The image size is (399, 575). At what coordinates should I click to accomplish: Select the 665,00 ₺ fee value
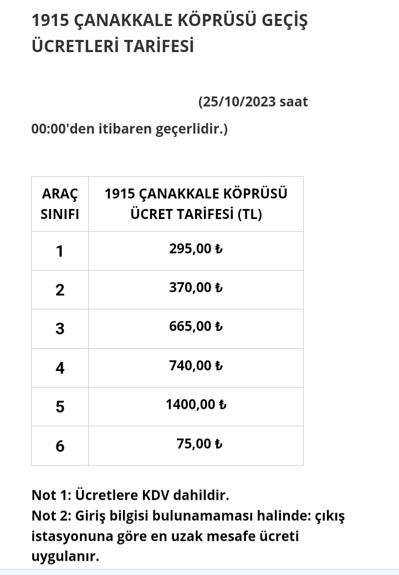click(x=196, y=327)
